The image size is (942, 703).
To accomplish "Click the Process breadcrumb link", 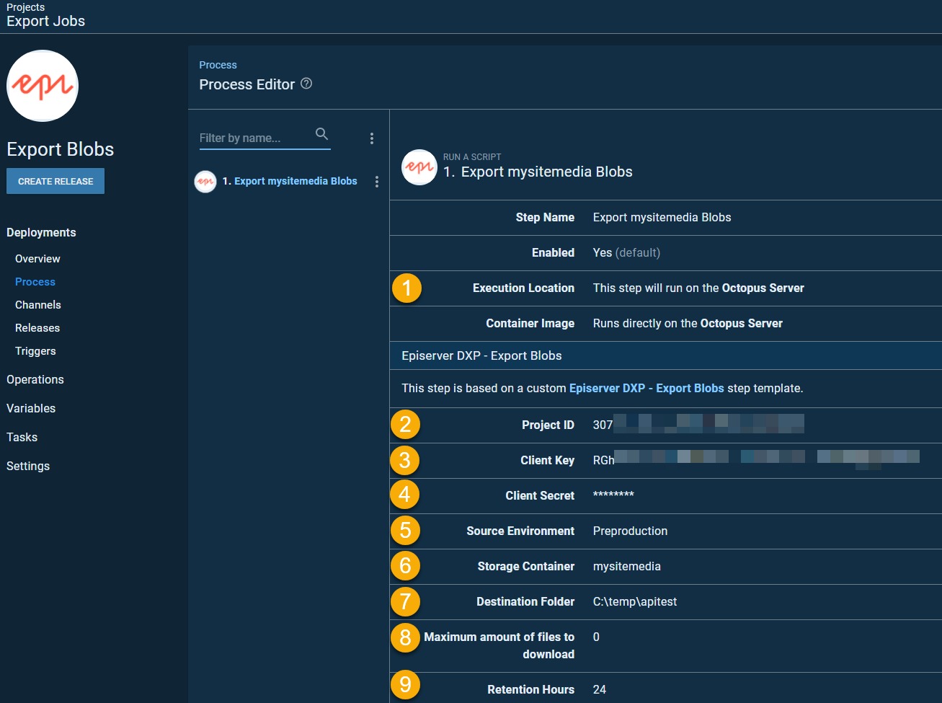I will click(x=218, y=65).
